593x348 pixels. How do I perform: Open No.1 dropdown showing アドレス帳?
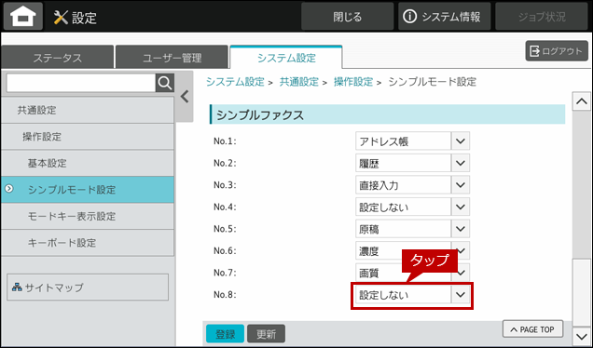413,141
